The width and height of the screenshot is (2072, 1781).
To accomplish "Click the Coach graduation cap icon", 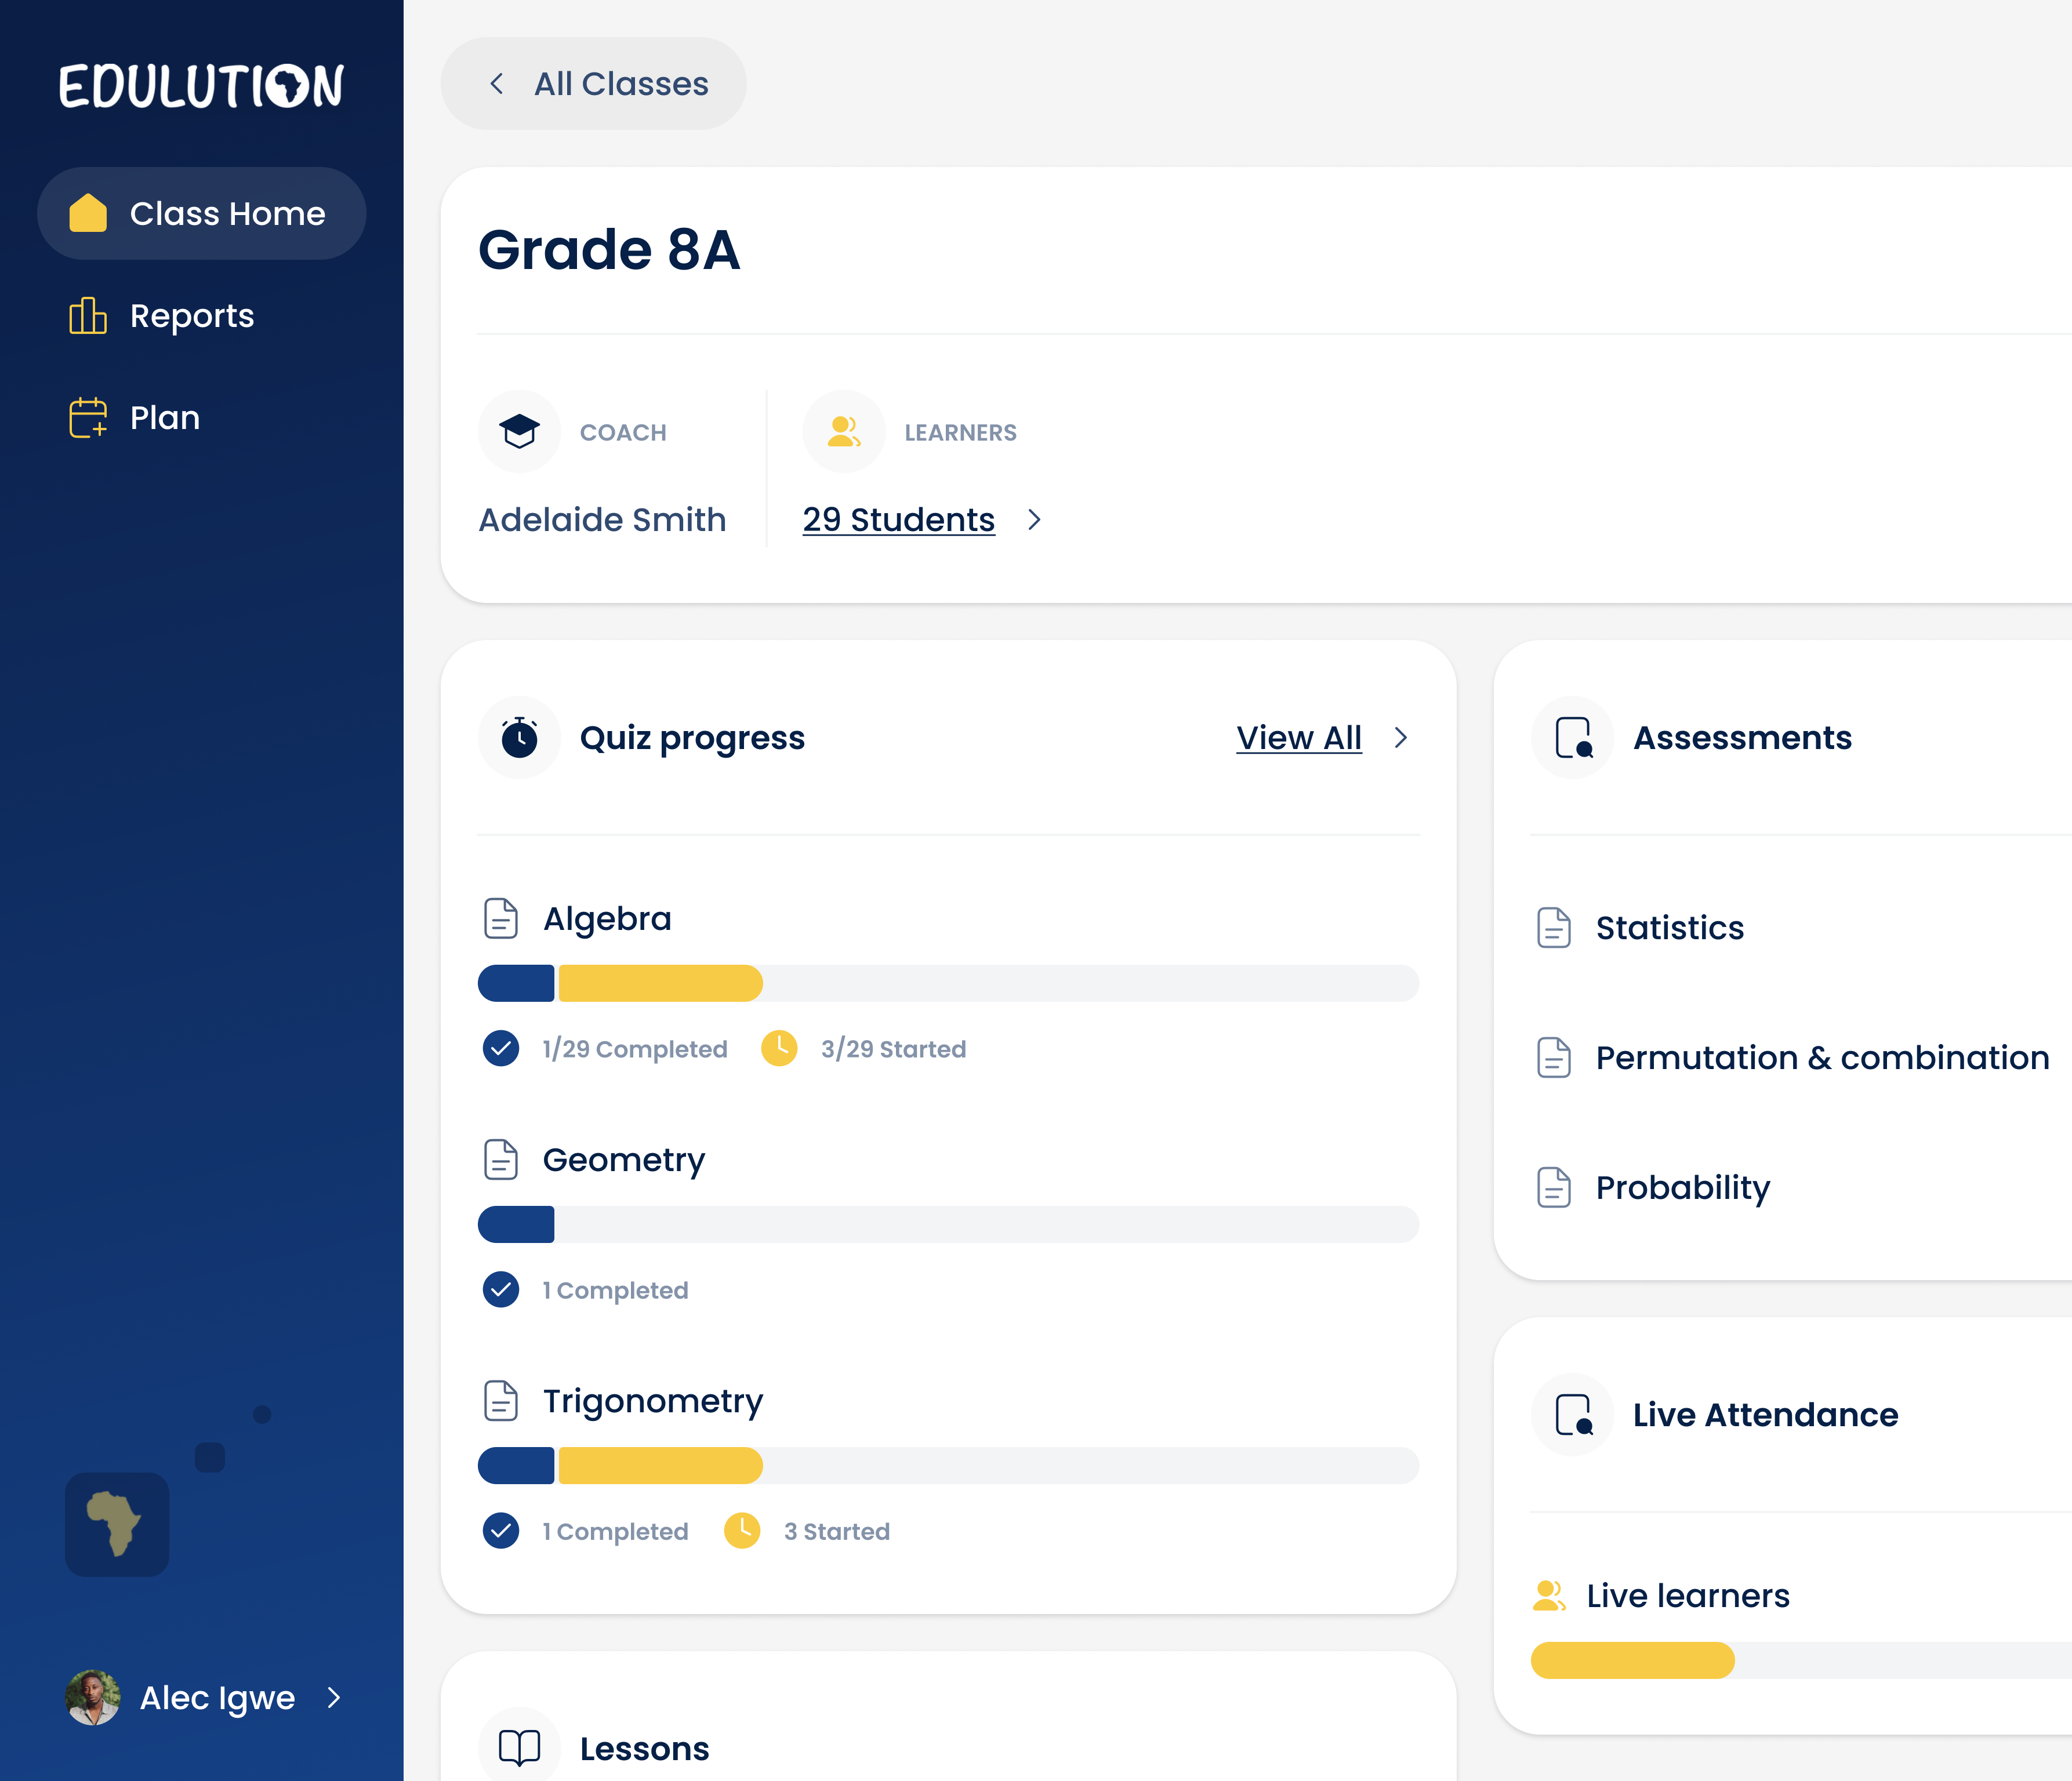I will coord(519,432).
